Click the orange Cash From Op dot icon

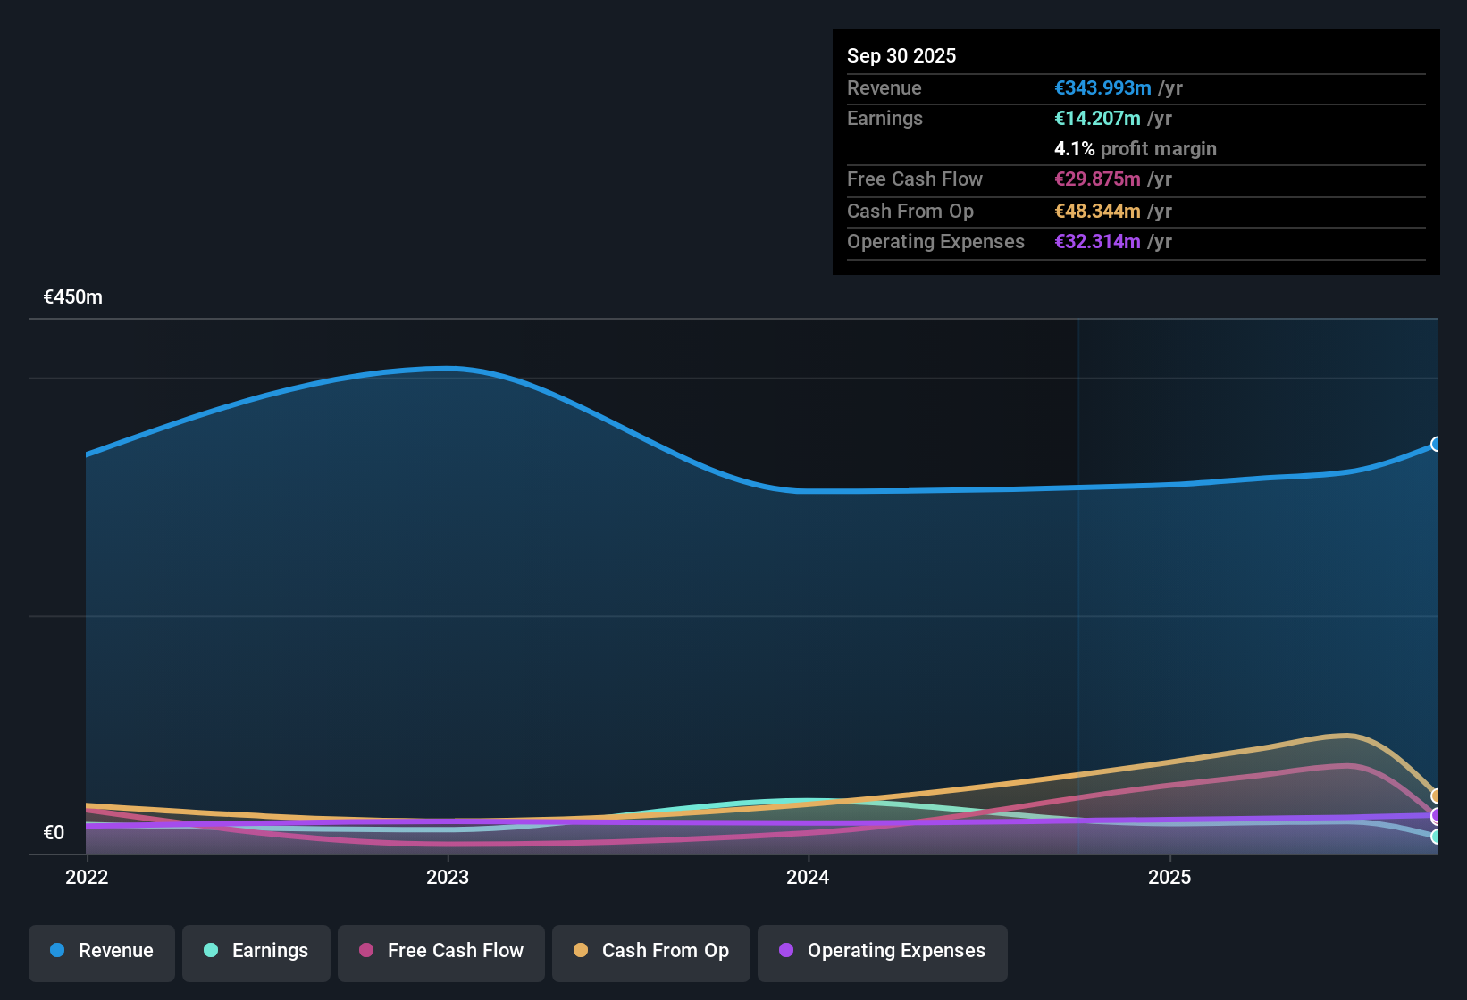tap(581, 951)
